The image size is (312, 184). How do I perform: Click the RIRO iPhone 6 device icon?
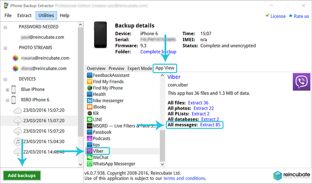coord(13,100)
